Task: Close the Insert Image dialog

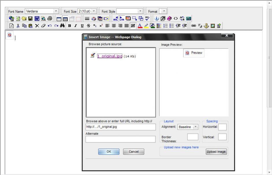Action: [227, 35]
